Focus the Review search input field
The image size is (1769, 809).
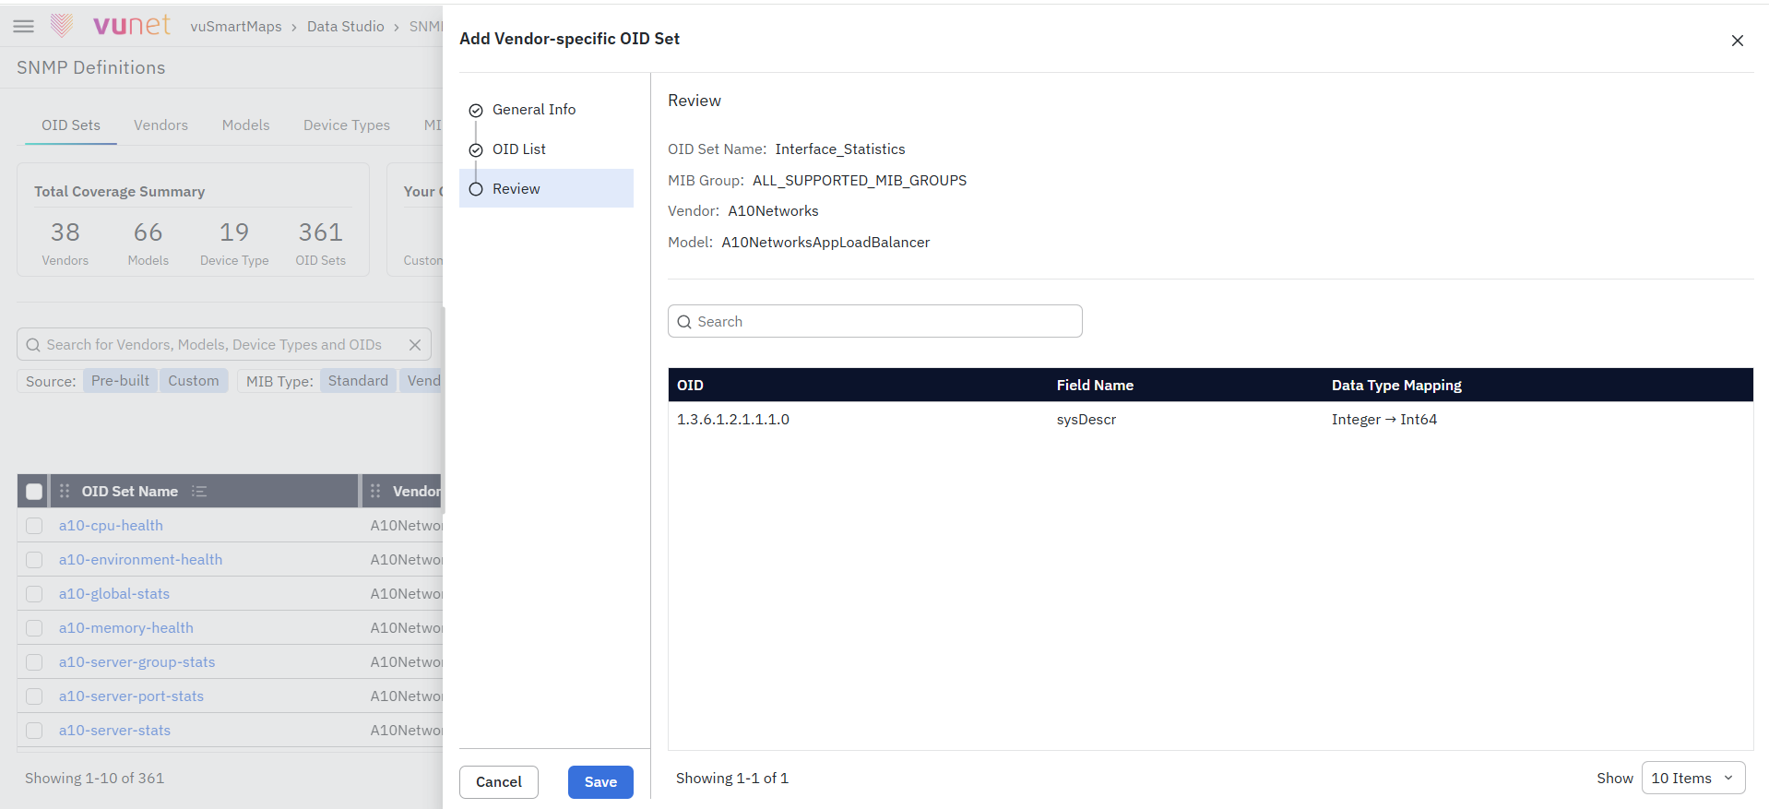tap(875, 322)
